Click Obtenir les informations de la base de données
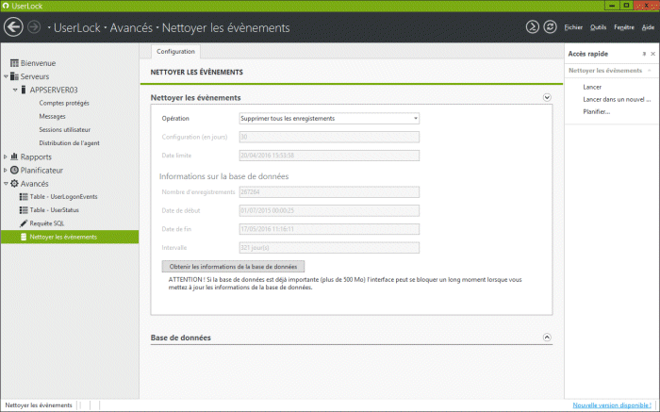 [x=233, y=267]
